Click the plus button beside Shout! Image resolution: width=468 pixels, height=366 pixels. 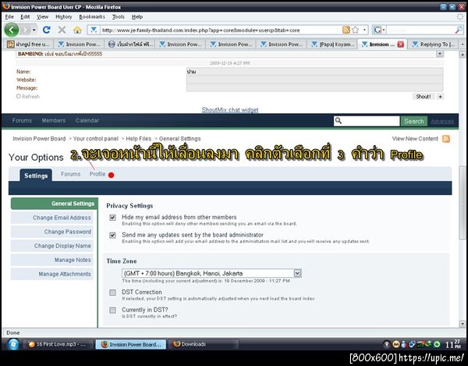click(x=440, y=97)
